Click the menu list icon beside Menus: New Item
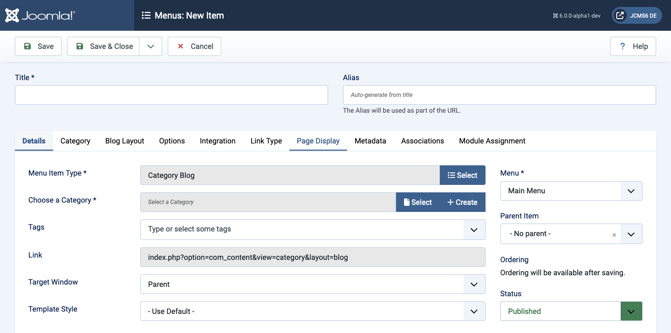The image size is (671, 333). pyautogui.click(x=146, y=15)
